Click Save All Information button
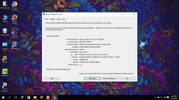The image size is (179, 100). point(110,78)
